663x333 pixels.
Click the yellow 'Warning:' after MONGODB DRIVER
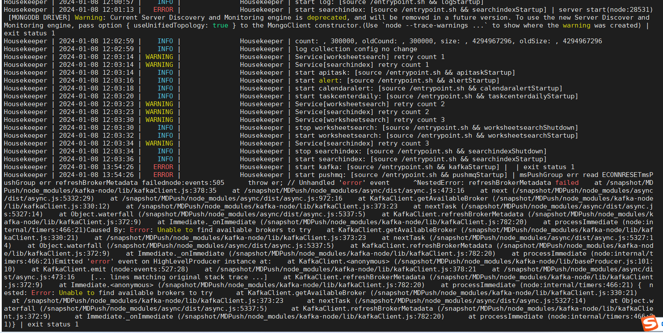[91, 17]
